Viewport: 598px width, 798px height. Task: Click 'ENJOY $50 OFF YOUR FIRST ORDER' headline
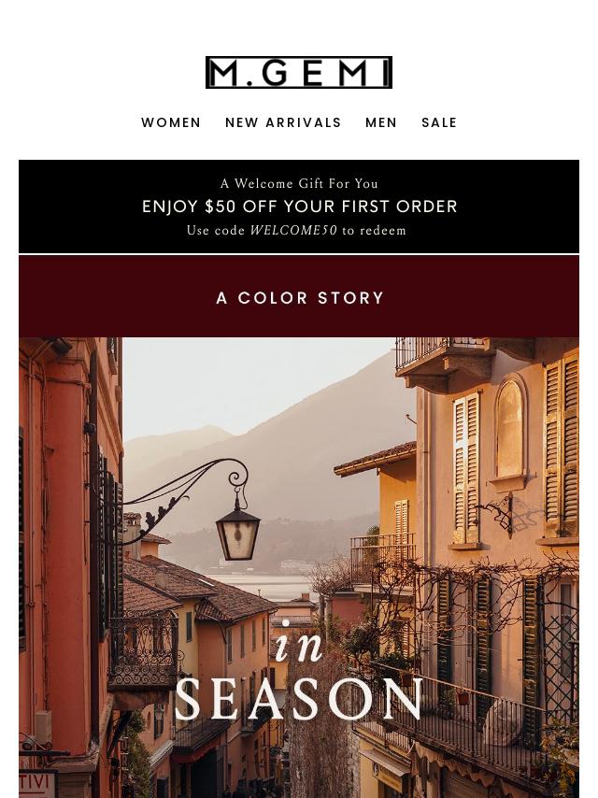pos(299,207)
